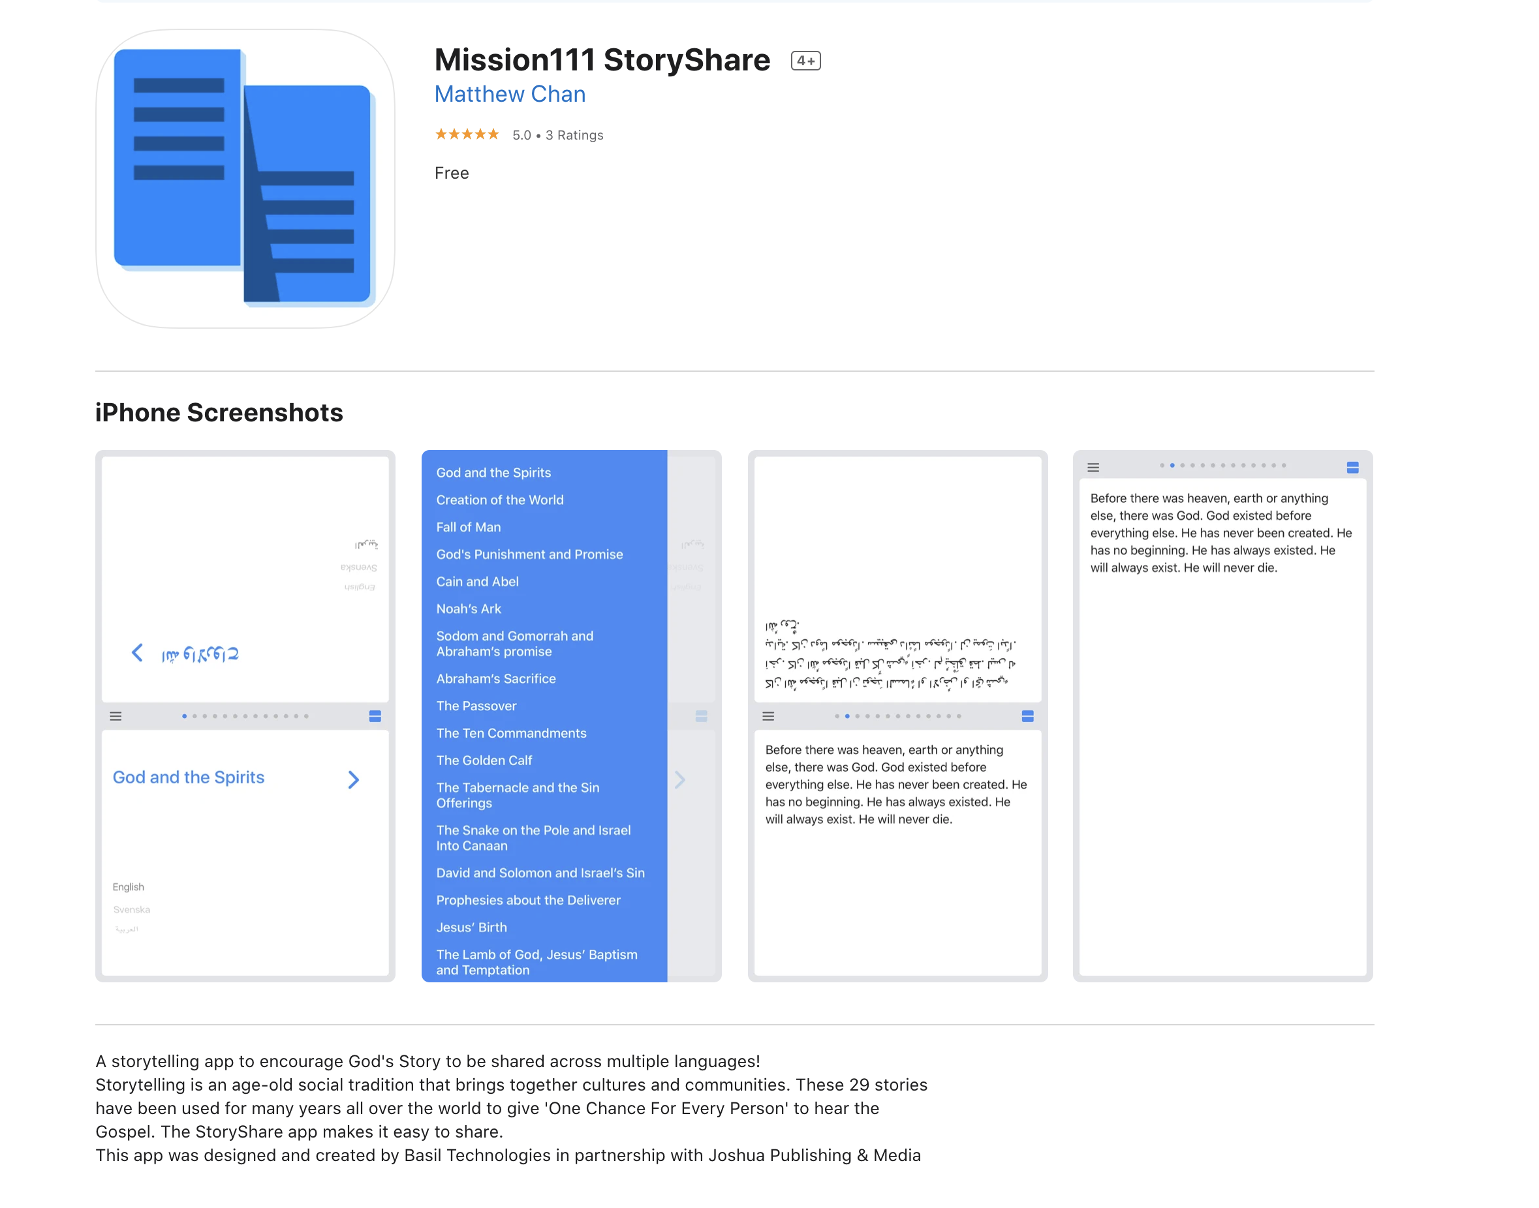Select Creation of the World story
This screenshot has width=1539, height=1208.
[x=499, y=500]
